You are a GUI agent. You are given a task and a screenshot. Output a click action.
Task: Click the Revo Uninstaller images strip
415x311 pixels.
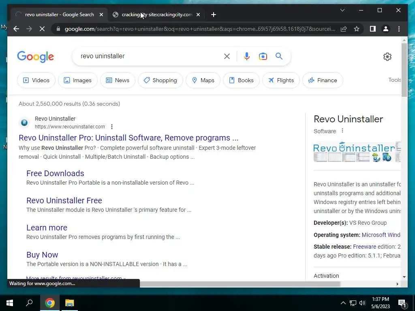pyautogui.click(x=357, y=152)
